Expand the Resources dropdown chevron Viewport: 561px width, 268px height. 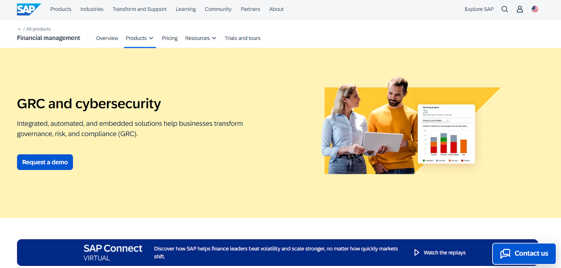(214, 38)
